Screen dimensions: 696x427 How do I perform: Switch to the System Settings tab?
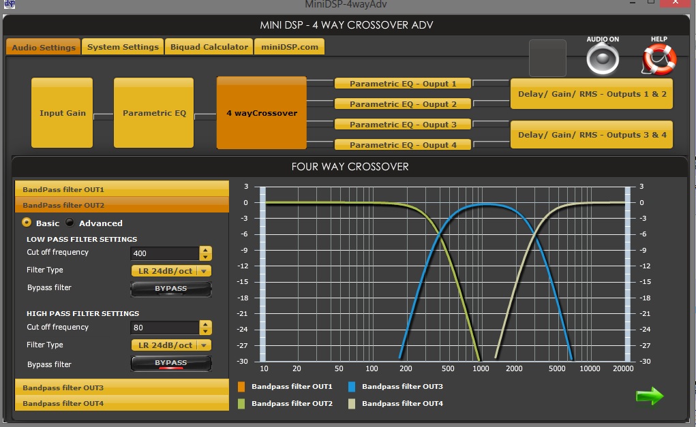(123, 47)
